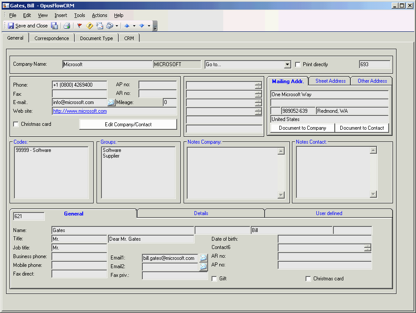Click the red flag toolbar icon
The width and height of the screenshot is (416, 313).
[79, 26]
